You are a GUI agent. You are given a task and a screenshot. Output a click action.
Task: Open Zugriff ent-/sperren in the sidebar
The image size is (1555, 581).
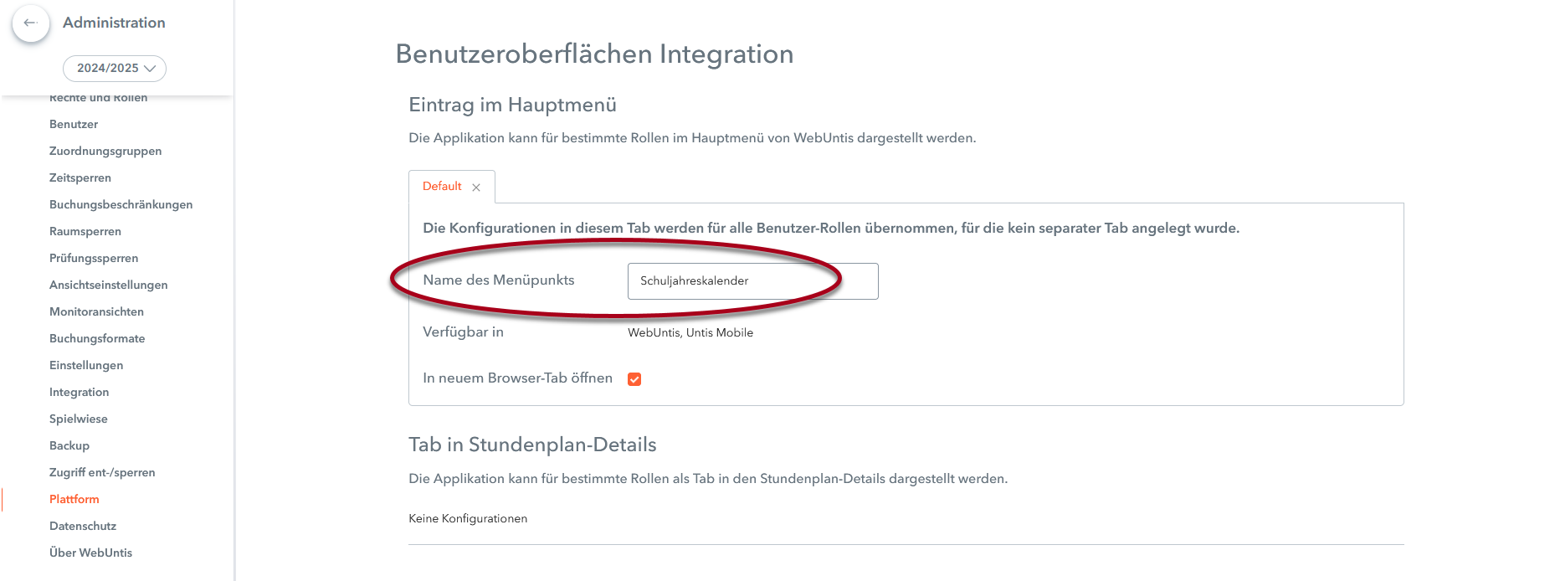[102, 472]
